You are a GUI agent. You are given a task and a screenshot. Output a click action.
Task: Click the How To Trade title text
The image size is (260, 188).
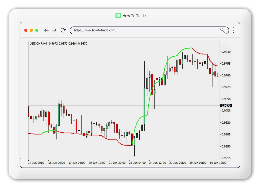134,16
